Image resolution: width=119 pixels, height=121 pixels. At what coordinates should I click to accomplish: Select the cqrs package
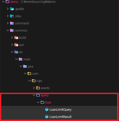tap(39, 81)
